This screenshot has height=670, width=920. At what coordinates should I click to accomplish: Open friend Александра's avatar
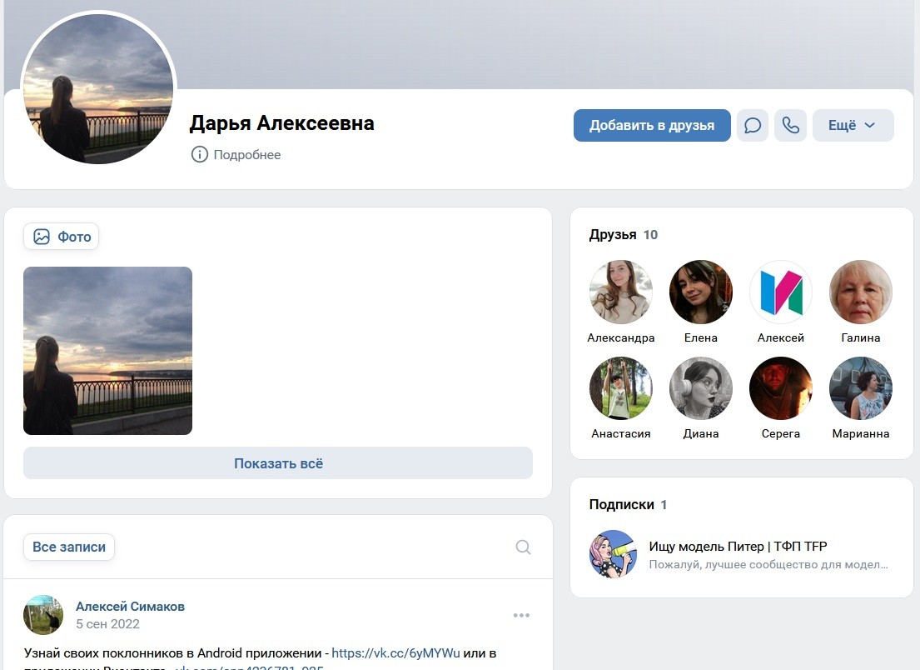[621, 292]
